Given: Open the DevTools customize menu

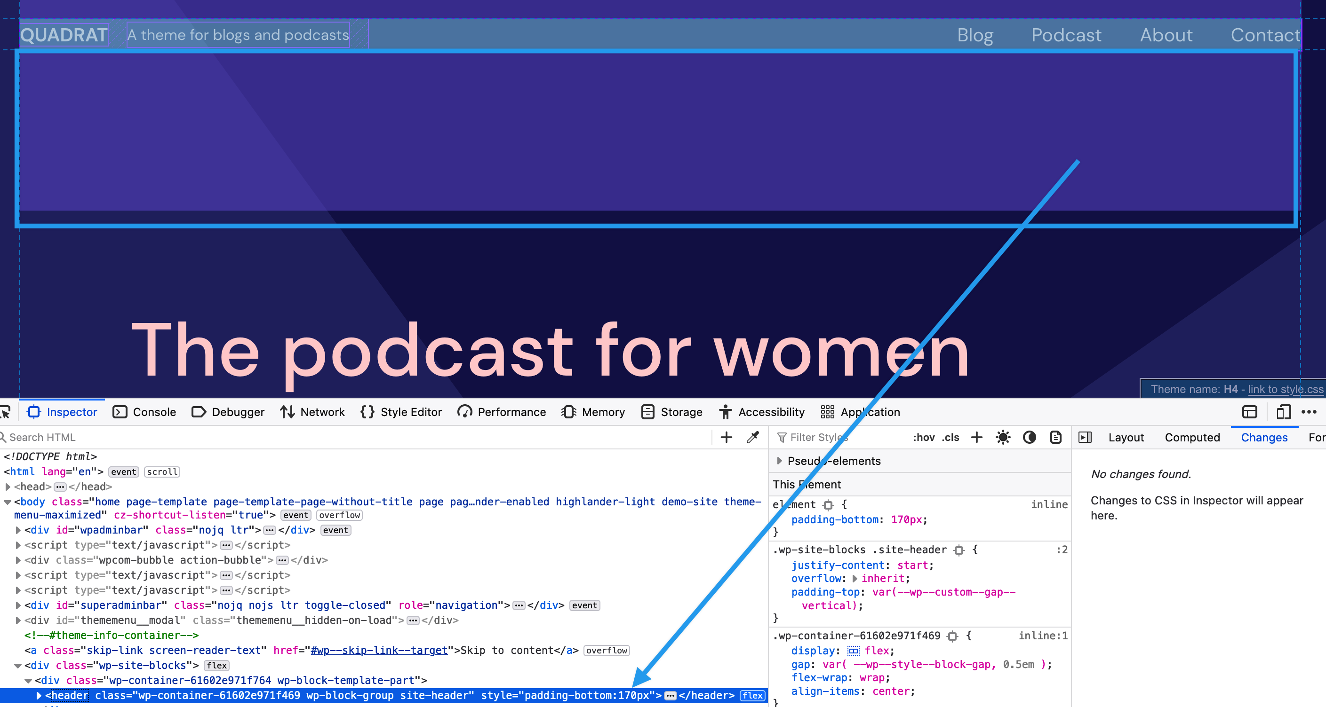Looking at the screenshot, I should 1310,412.
